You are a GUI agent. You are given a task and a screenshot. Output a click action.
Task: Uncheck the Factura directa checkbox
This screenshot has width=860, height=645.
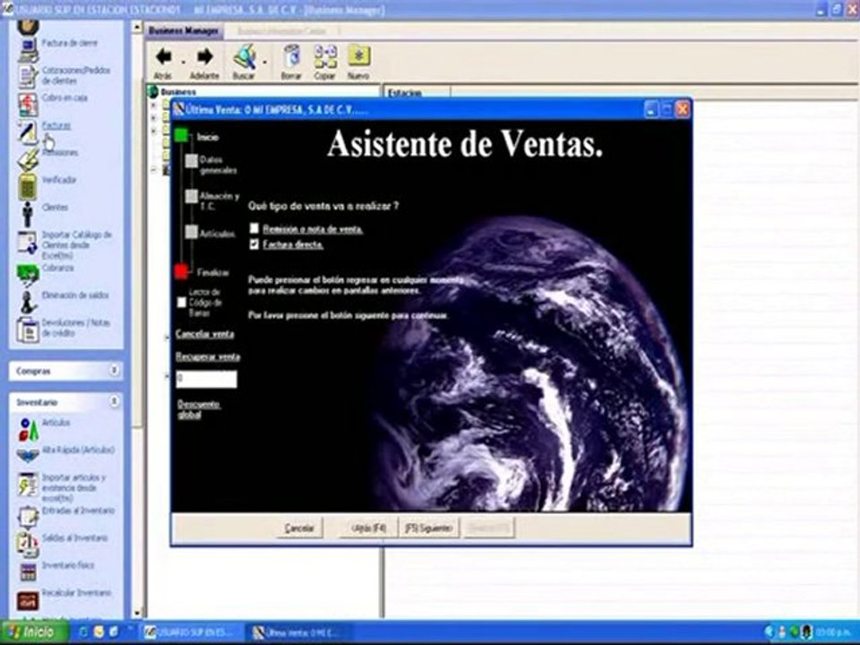[254, 244]
